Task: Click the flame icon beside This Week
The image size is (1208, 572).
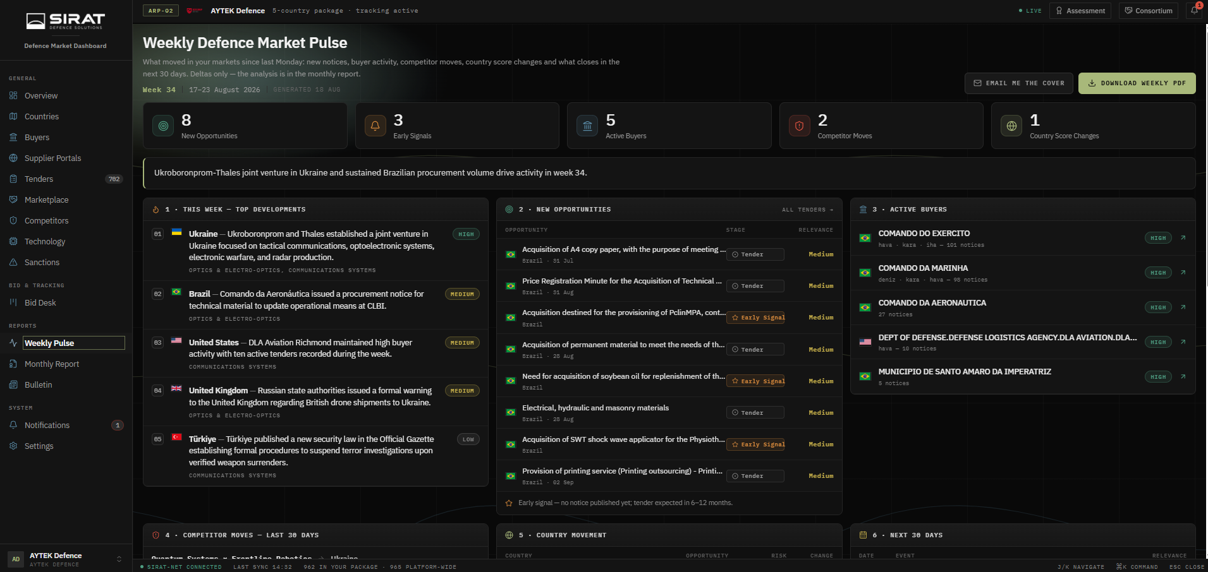Action: coord(156,210)
